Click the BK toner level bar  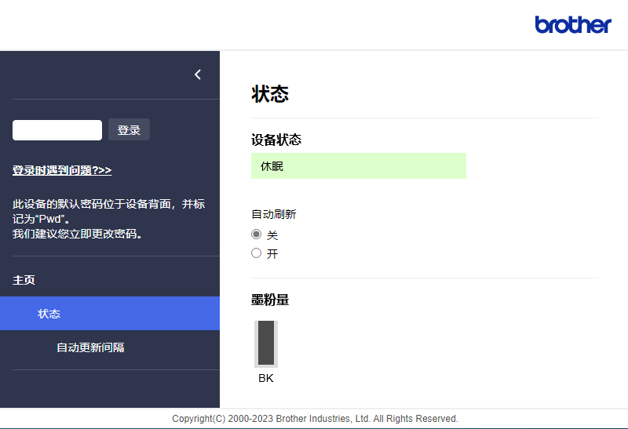[266, 343]
